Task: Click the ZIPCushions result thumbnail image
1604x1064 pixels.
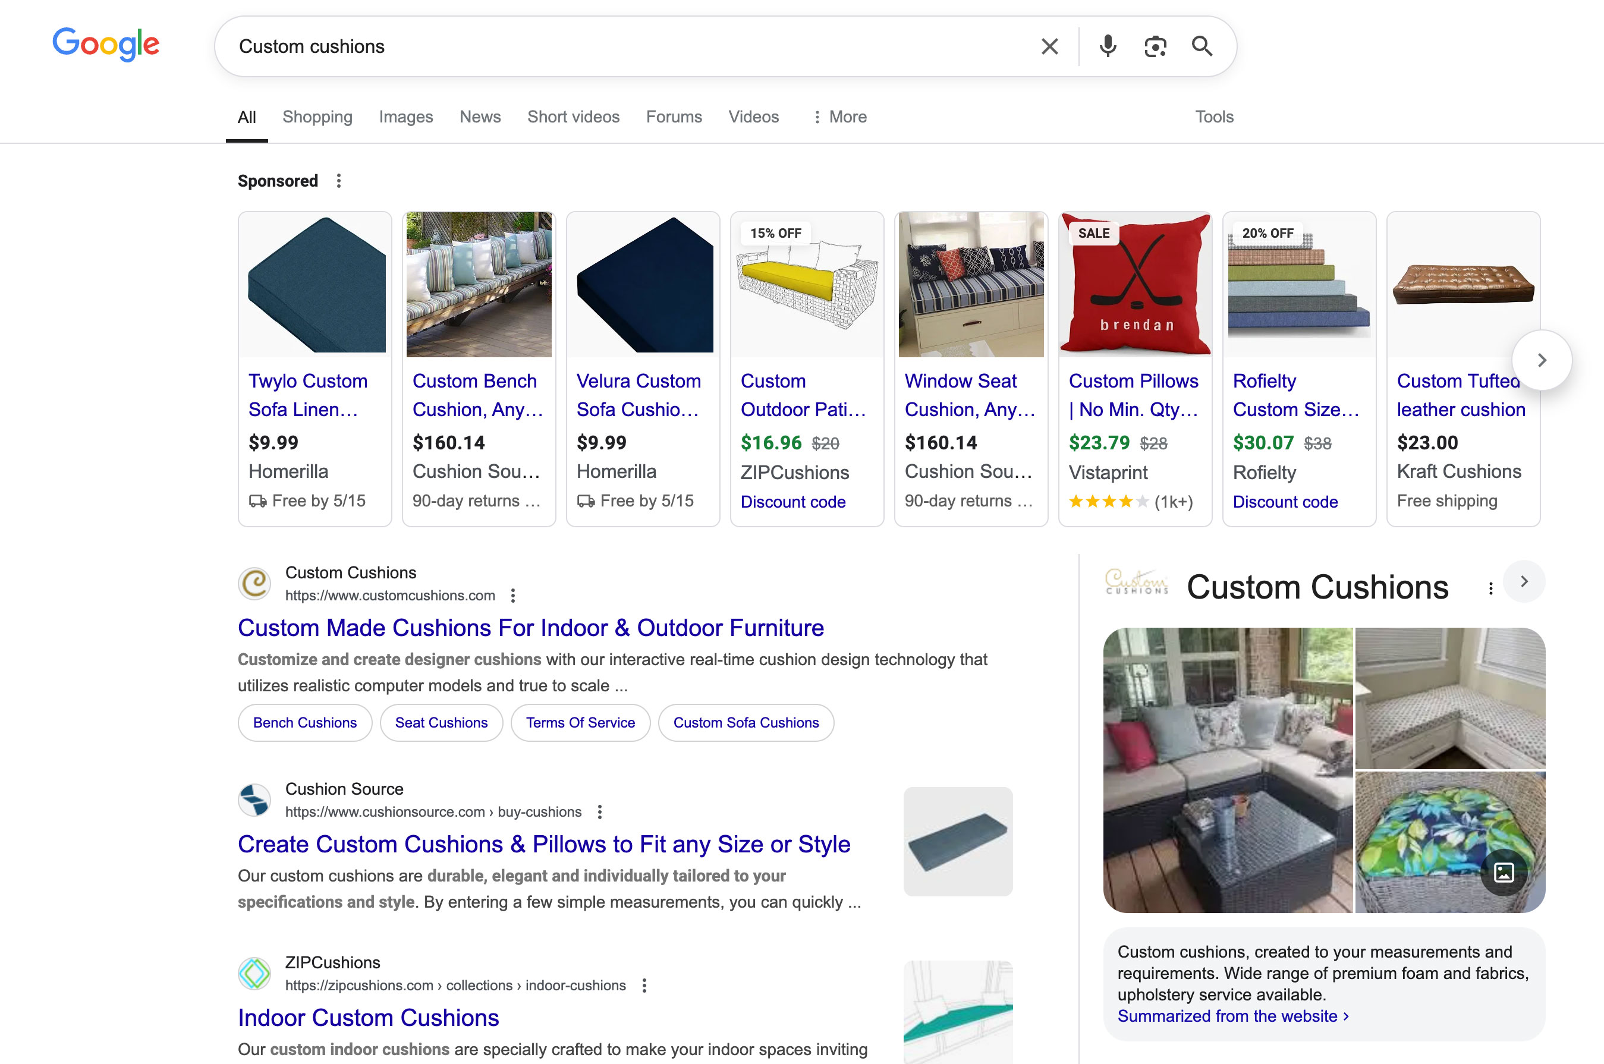Action: (x=957, y=1012)
